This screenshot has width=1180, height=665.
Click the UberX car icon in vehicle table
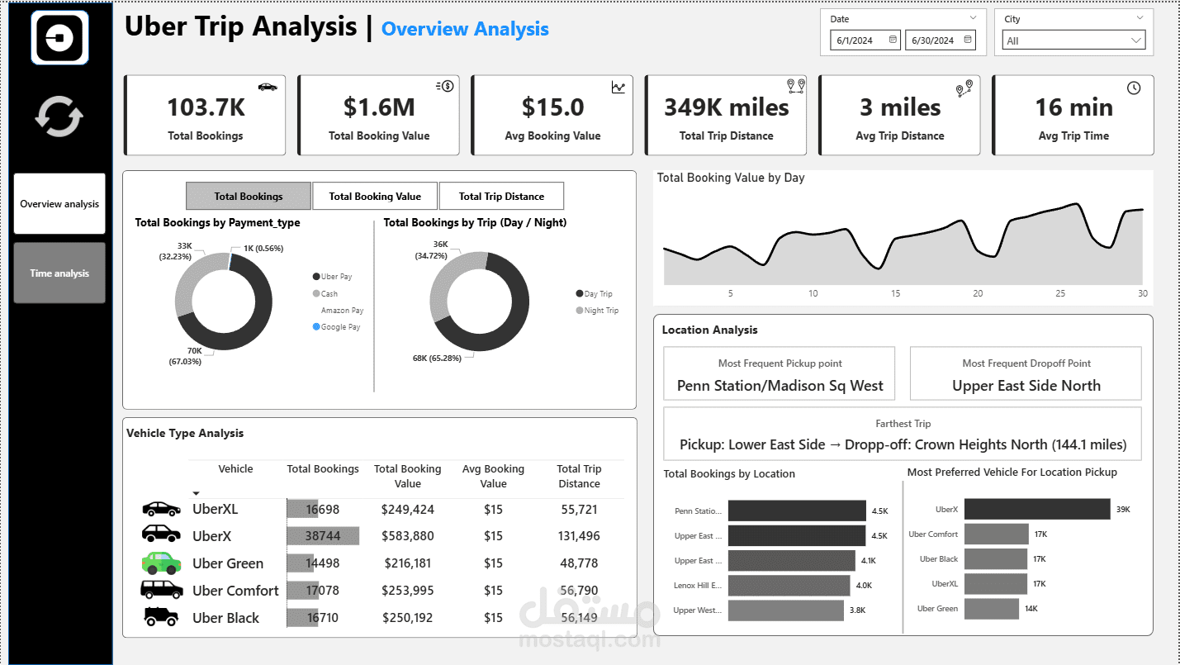coord(161,534)
